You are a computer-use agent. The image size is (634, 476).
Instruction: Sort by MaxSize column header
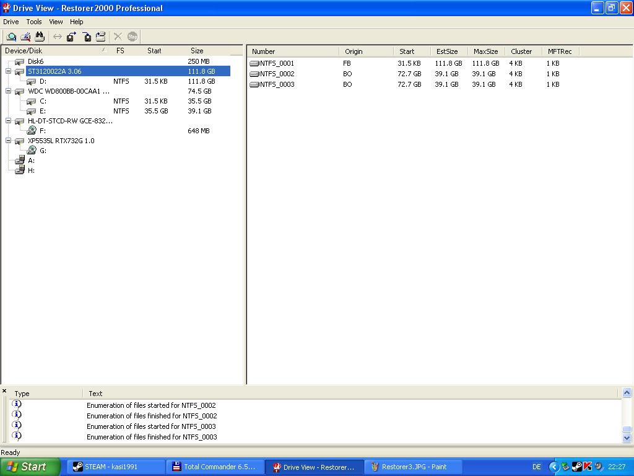tap(486, 51)
